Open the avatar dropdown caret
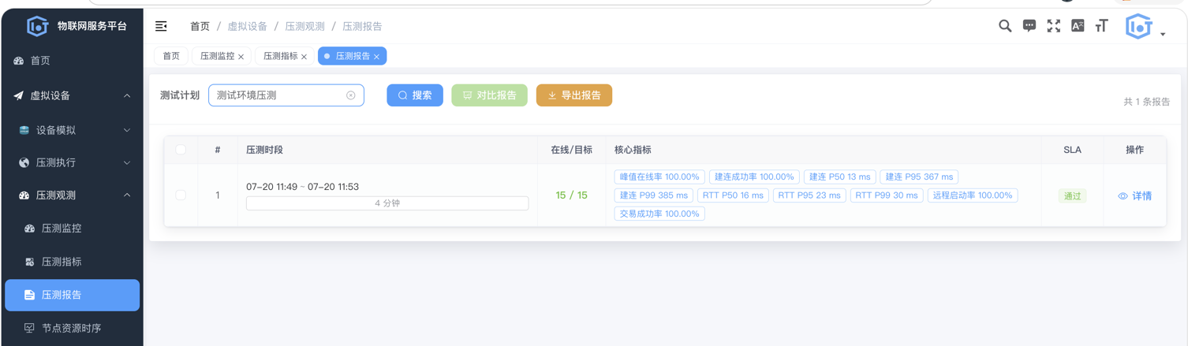The height and width of the screenshot is (346, 1188). click(1163, 34)
